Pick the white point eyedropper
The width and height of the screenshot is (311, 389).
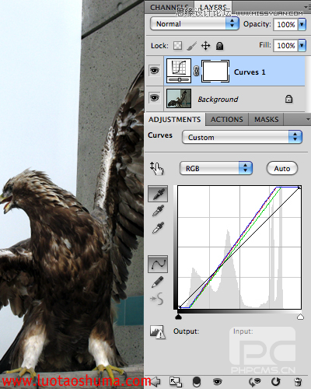158,227
